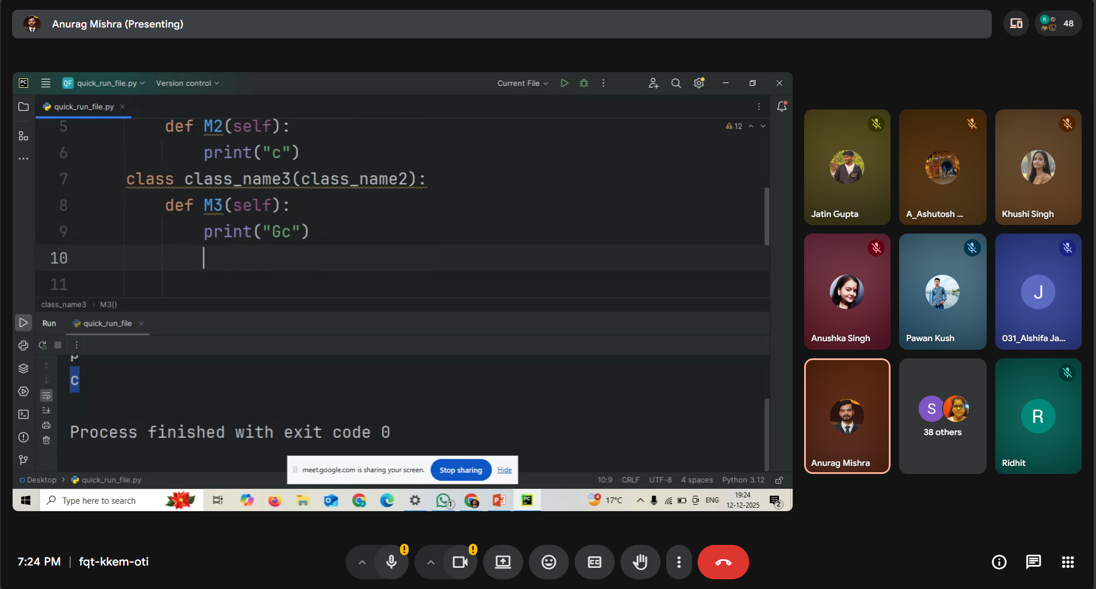Rerun program with the green rerun arrow

pyautogui.click(x=42, y=345)
